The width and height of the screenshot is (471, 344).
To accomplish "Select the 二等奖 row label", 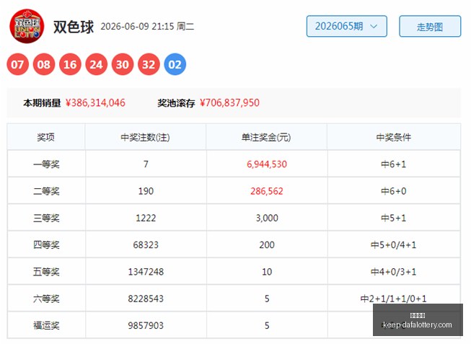I will [x=46, y=191].
